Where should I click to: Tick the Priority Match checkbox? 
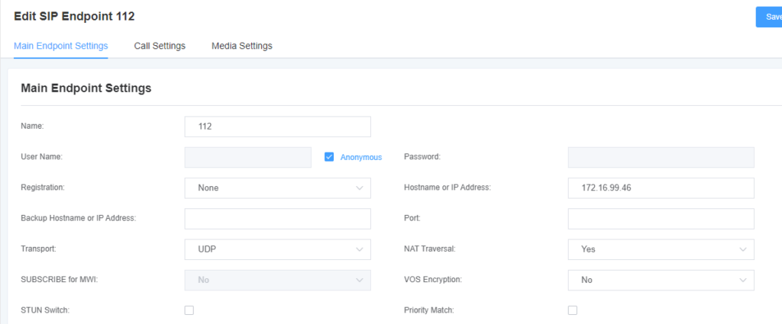click(x=573, y=310)
